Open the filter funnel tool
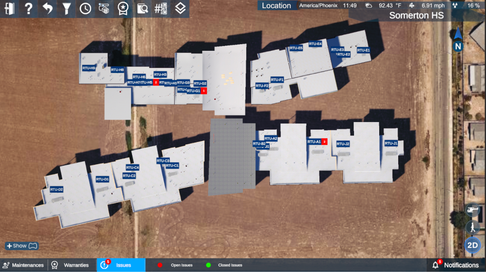486x272 pixels. tap(66, 9)
